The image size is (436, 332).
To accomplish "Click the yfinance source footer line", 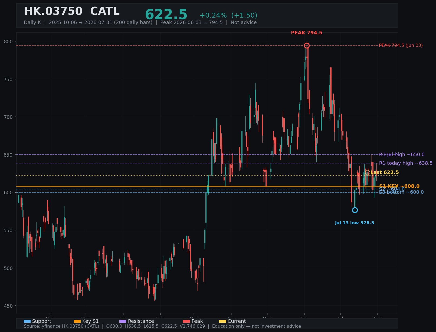I will (x=162, y=326).
